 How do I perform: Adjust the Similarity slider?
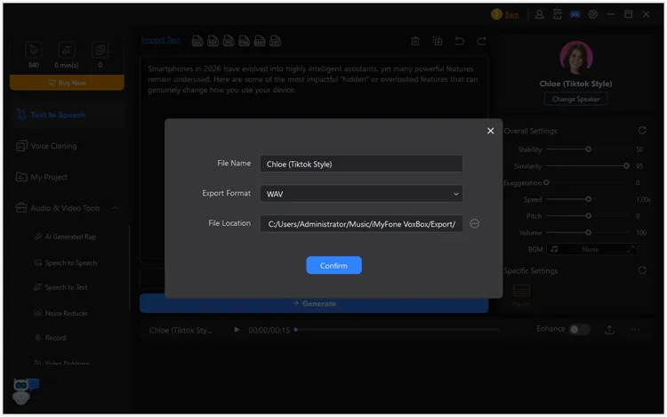point(589,165)
